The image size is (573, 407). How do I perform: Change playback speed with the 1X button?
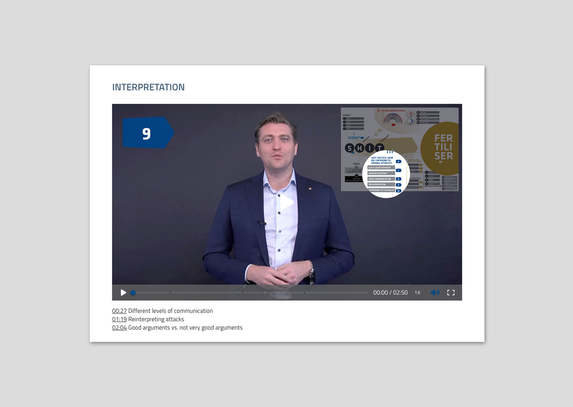tap(417, 293)
